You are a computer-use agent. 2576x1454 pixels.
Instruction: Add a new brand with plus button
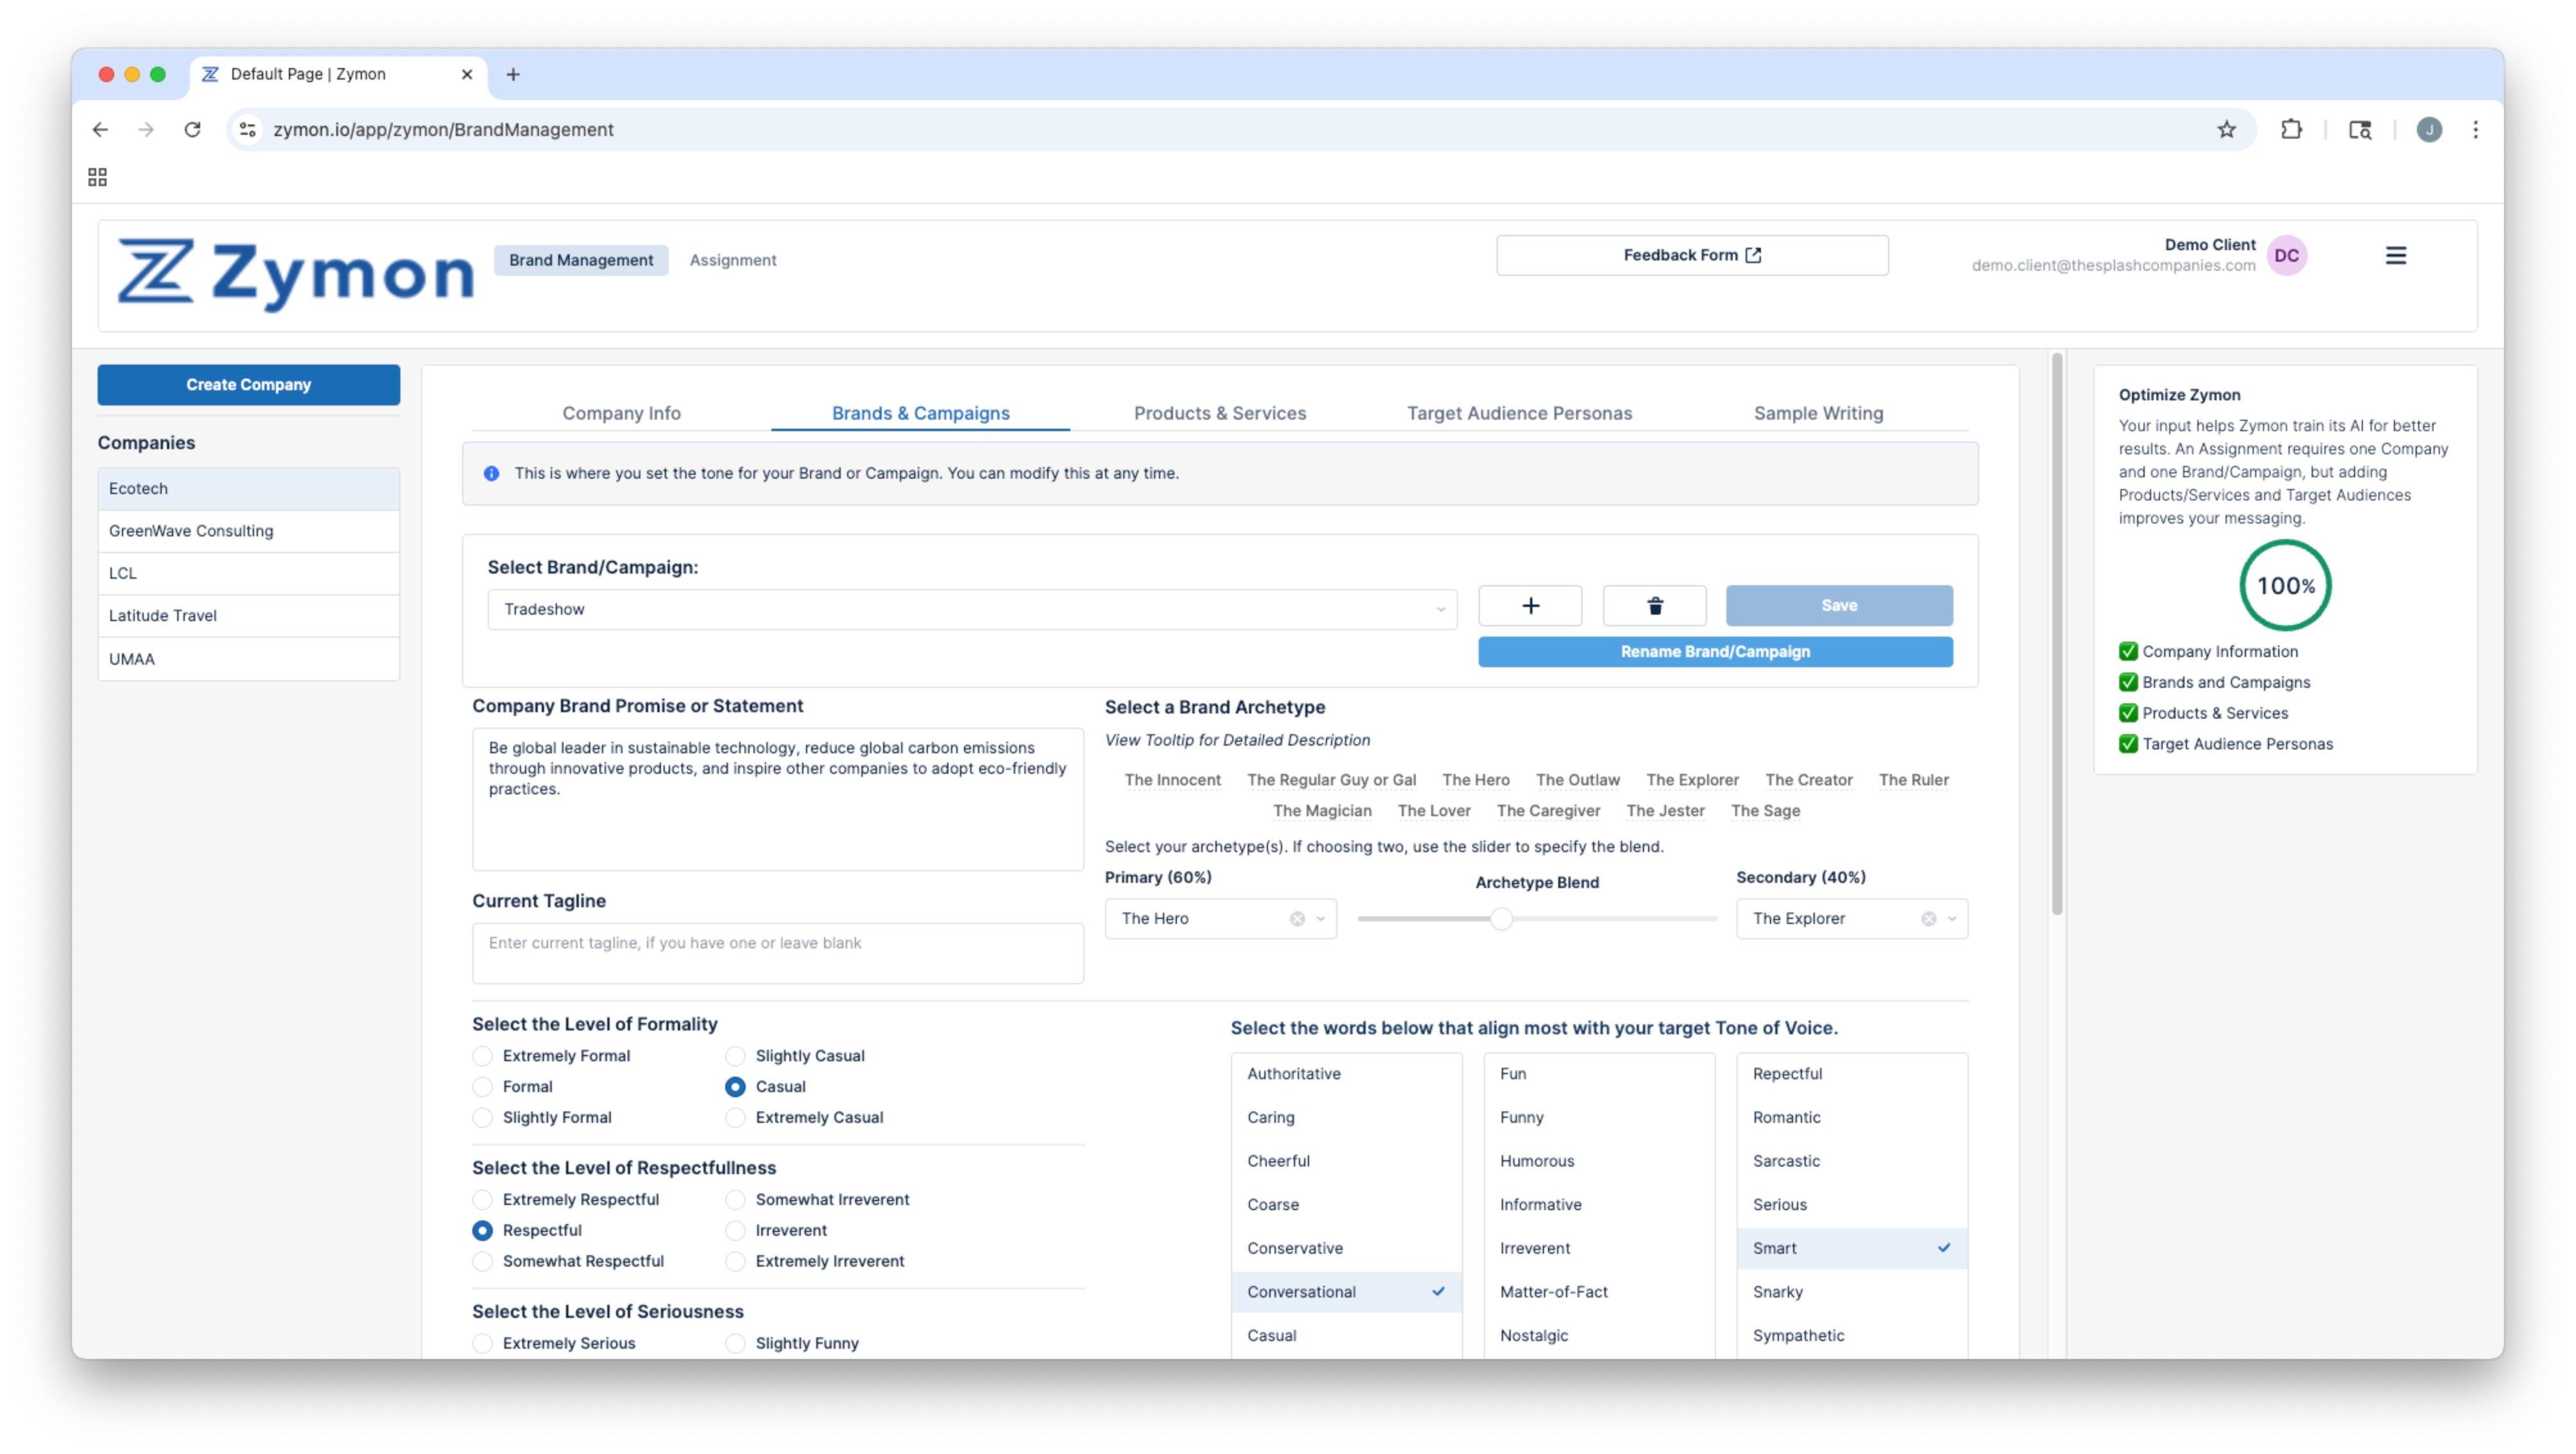click(1530, 605)
